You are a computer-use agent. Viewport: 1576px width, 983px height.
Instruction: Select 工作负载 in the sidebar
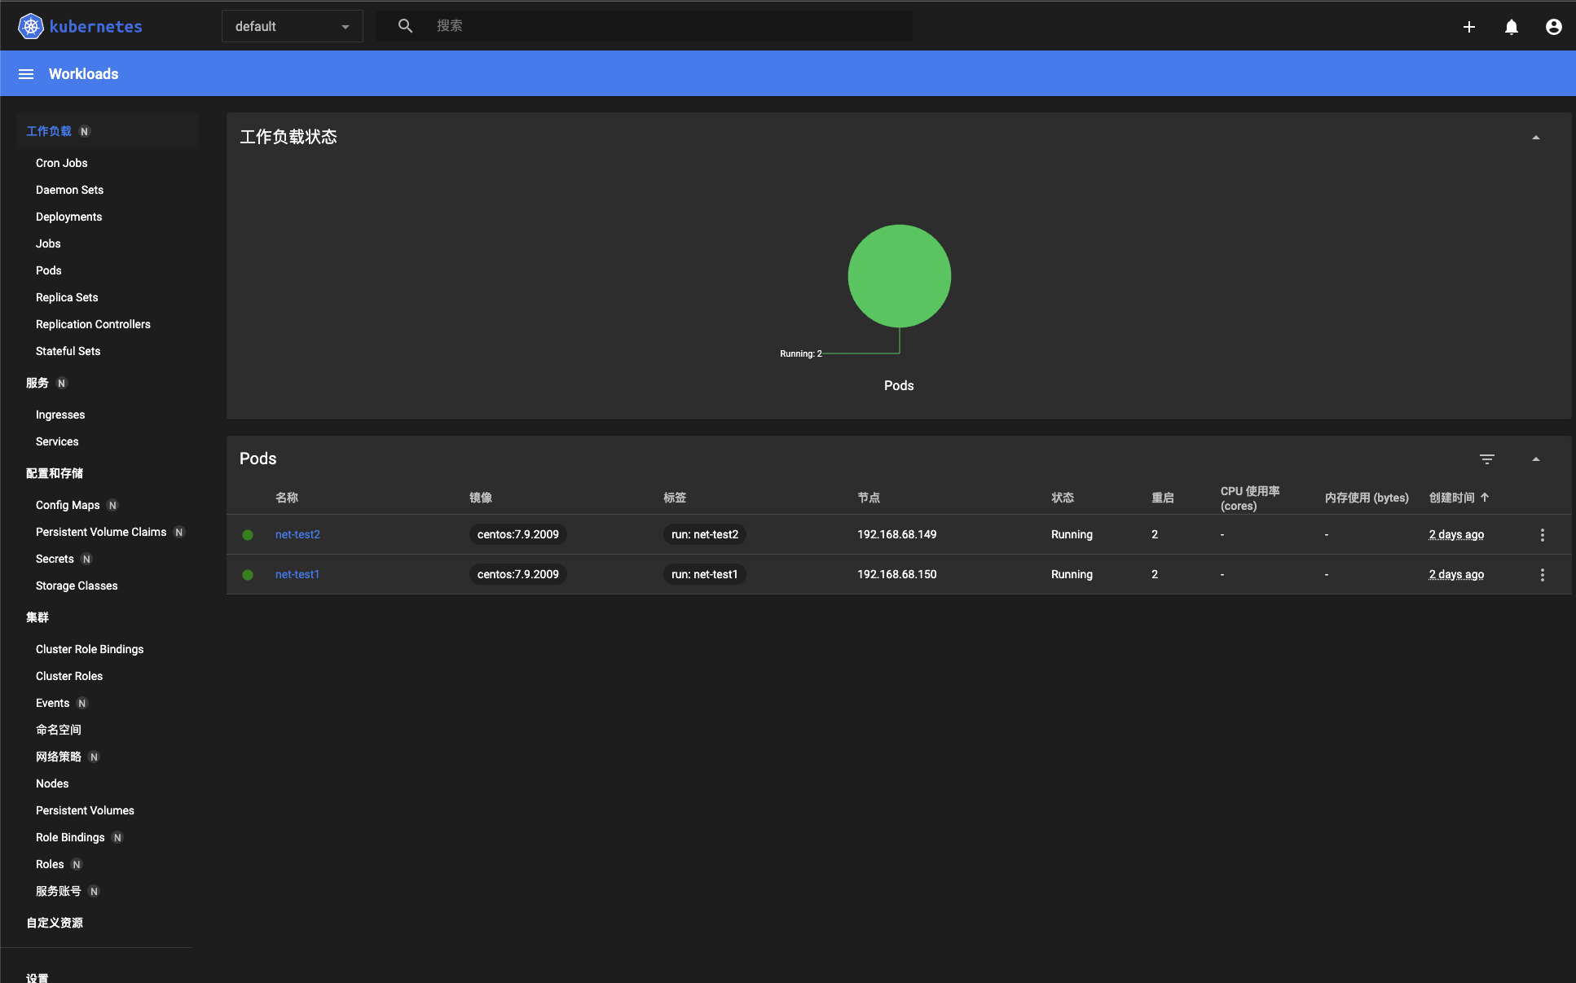pyautogui.click(x=49, y=131)
